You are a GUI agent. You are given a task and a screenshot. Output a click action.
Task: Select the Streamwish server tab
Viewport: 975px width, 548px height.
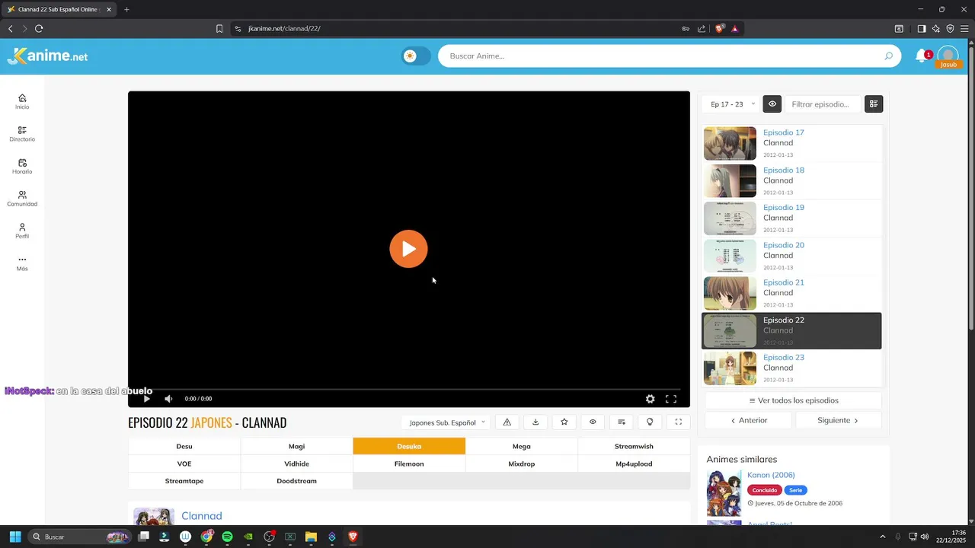pos(634,447)
